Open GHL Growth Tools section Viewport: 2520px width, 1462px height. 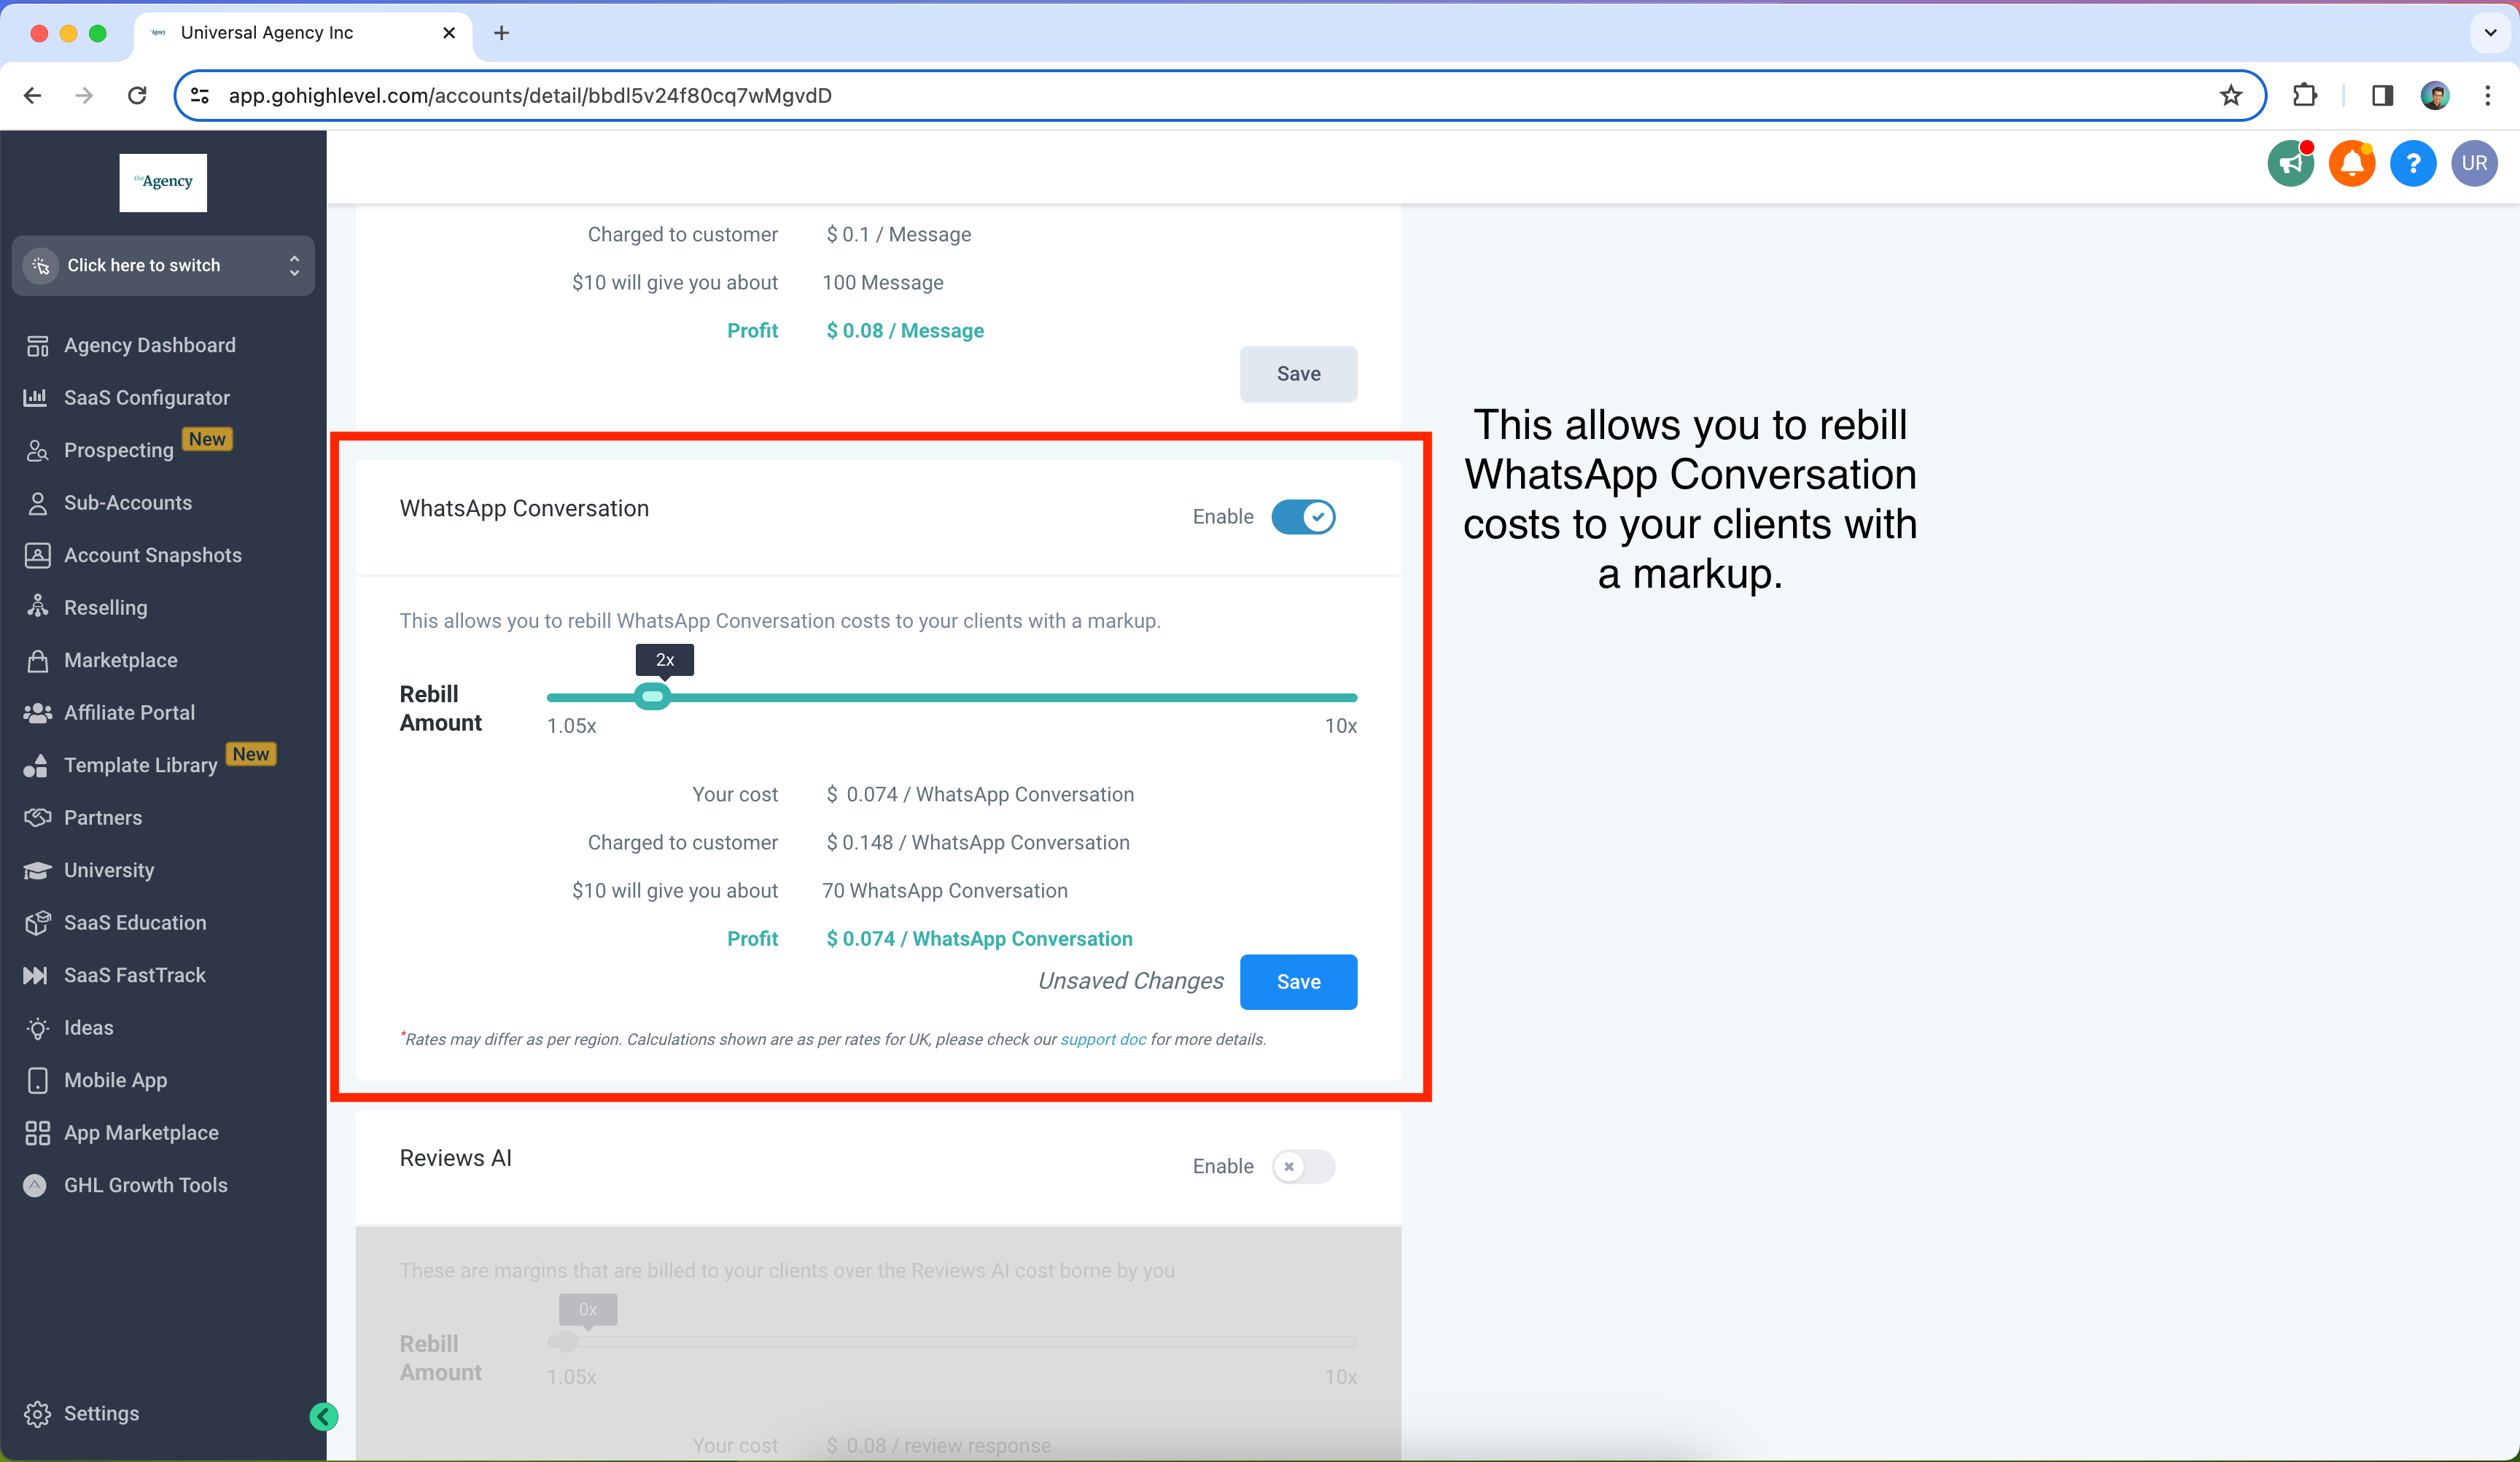point(146,1185)
